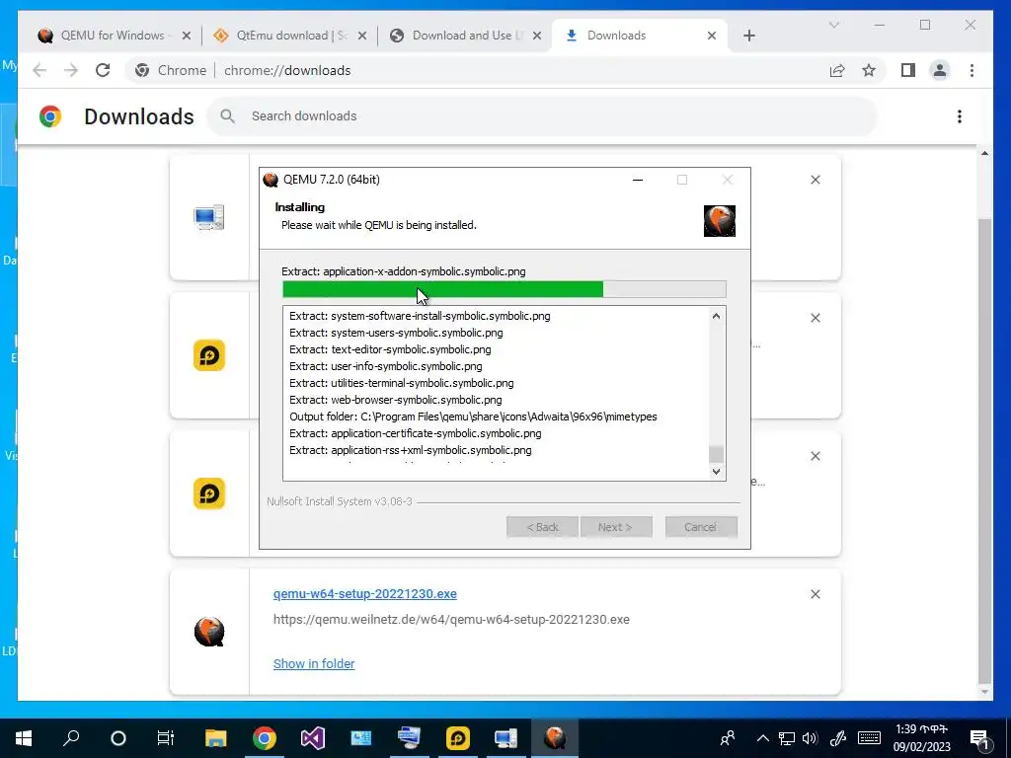Image resolution: width=1011 pixels, height=758 pixels.
Task: Show hidden tray icons chevron
Action: point(763,738)
